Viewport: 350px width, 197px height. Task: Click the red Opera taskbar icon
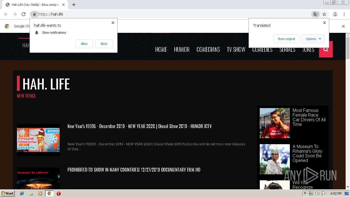pos(59,193)
